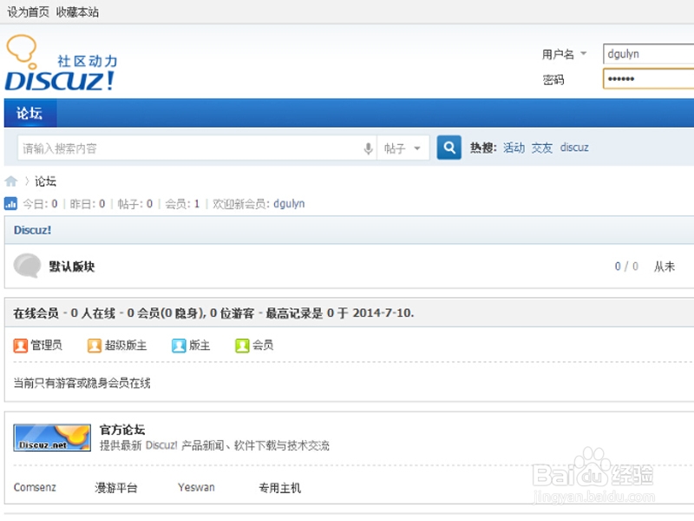Click hot search link discuz
This screenshot has width=694, height=521.
[574, 148]
